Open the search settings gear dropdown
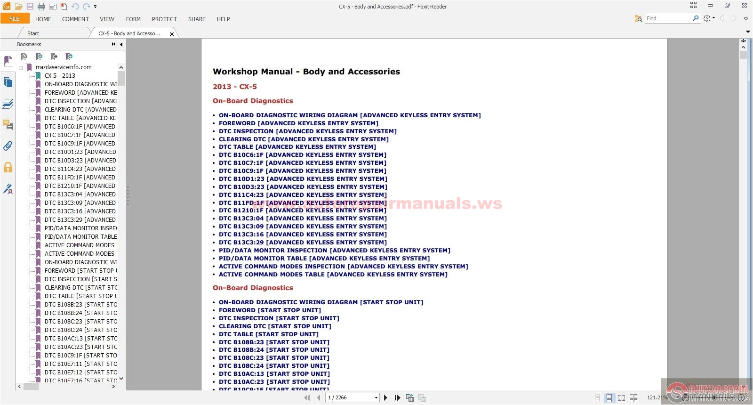Image resolution: width=753 pixels, height=405 pixels. pos(709,18)
